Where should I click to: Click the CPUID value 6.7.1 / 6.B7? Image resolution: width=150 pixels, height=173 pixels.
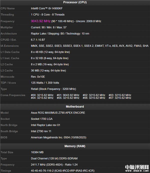(x=38, y=40)
